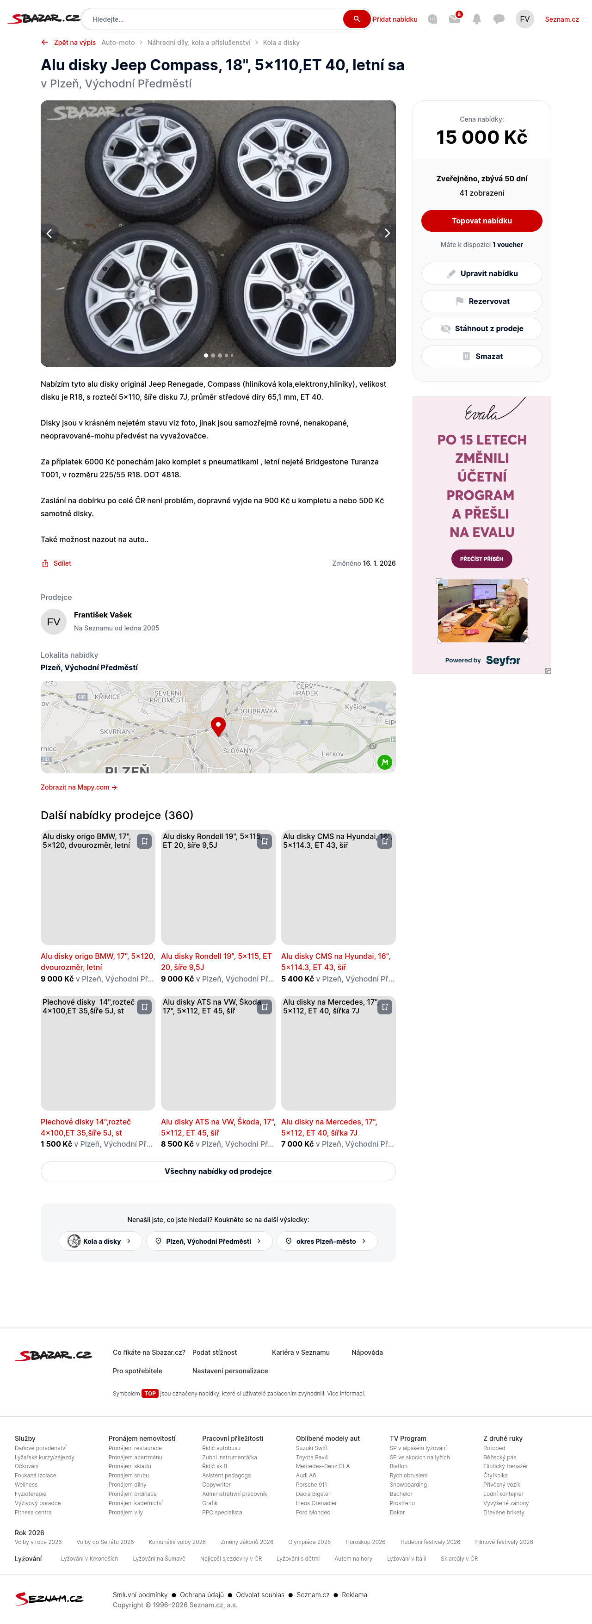The image size is (592, 1624).
Task: Show previous photo with left arrow
Action: click(49, 233)
